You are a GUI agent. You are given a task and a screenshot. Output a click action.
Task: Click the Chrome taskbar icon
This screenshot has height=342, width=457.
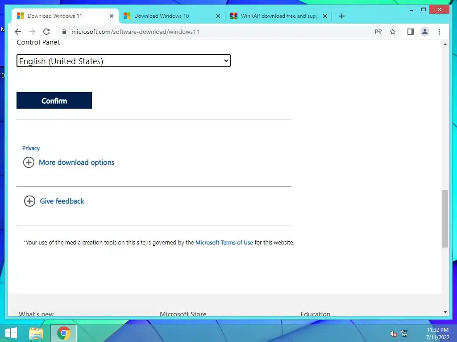click(64, 333)
